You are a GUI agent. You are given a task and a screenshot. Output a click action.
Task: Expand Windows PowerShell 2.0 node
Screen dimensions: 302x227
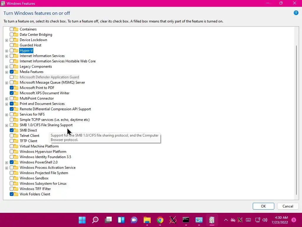click(6, 163)
